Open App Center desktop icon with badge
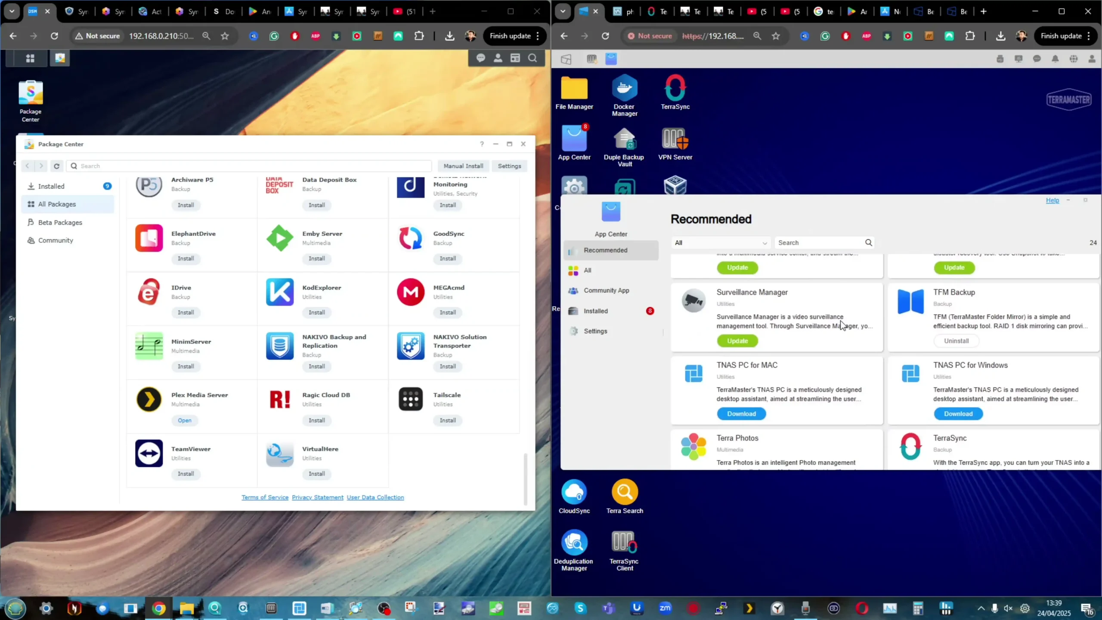1102x620 pixels. tap(574, 143)
